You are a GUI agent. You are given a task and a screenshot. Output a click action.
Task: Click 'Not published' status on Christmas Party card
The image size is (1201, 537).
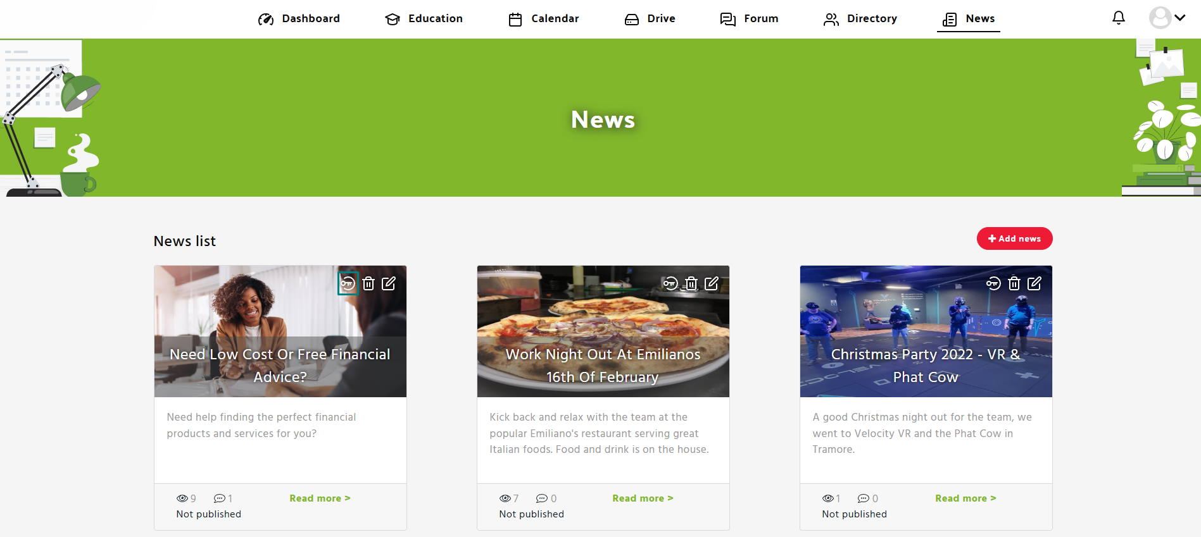pos(855,514)
